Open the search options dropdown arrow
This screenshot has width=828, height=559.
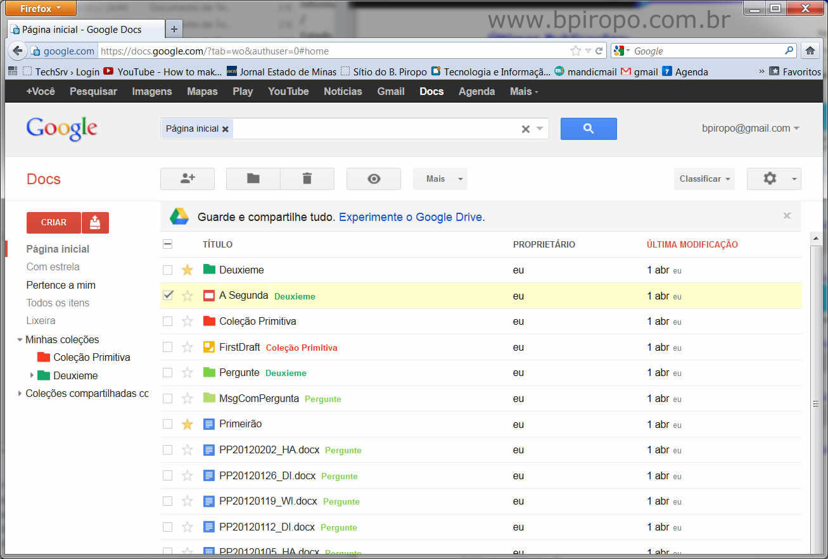tap(540, 129)
